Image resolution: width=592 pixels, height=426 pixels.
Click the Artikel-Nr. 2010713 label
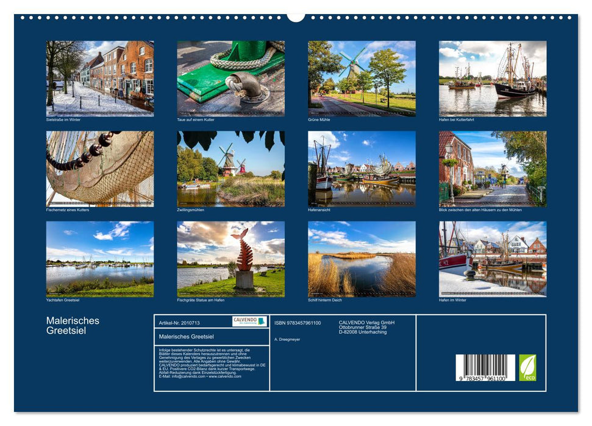(x=179, y=323)
